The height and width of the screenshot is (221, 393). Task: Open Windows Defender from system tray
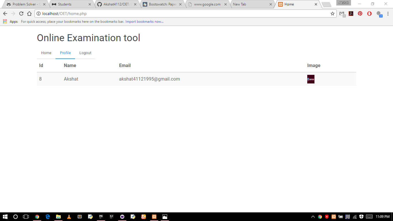coord(362,217)
